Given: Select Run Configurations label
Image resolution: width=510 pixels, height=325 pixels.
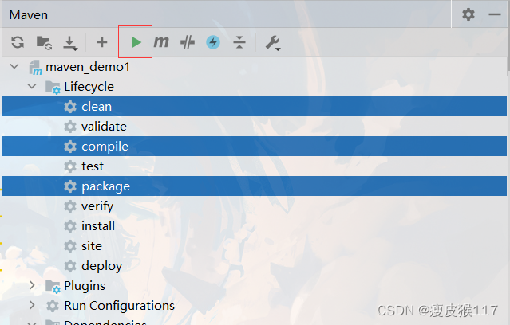Looking at the screenshot, I should click(x=120, y=306).
